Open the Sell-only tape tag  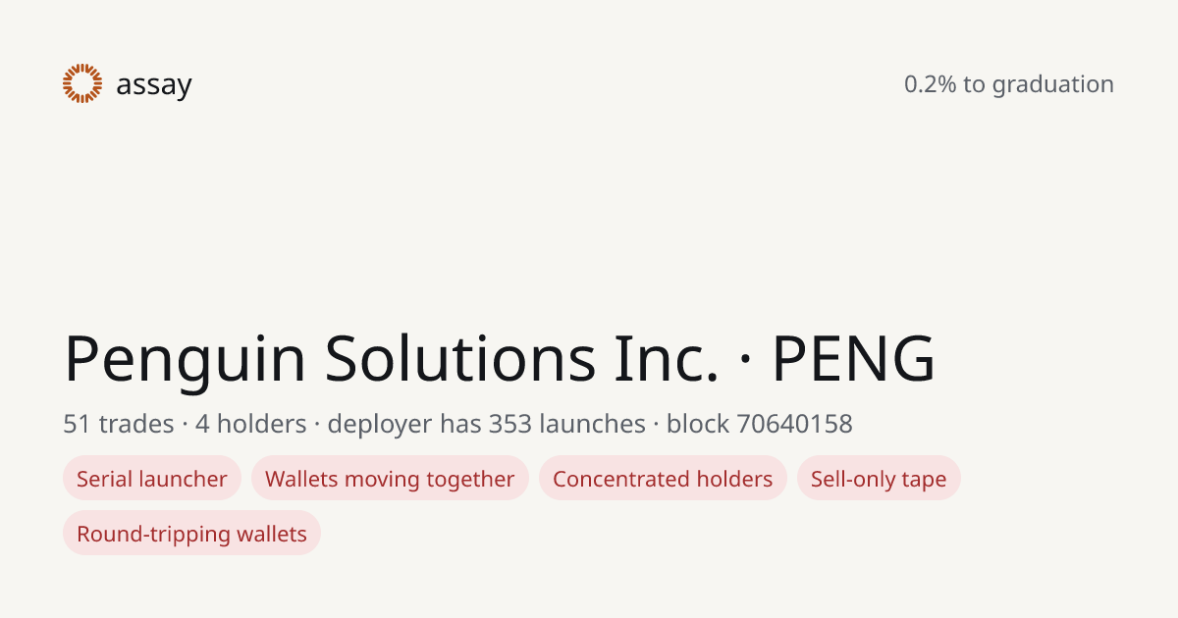tap(879, 479)
